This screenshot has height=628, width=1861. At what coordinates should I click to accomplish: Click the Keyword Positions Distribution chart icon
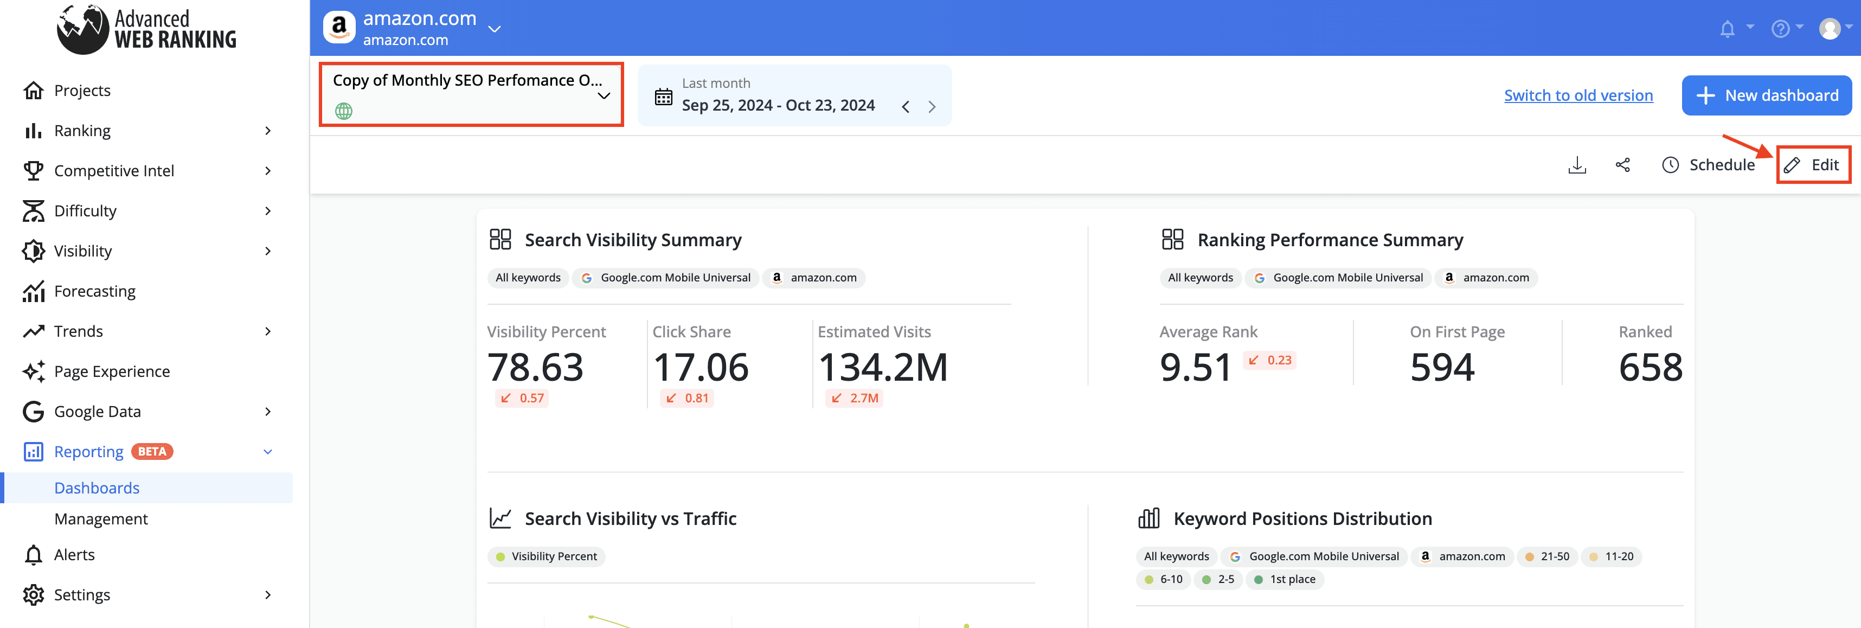1148,518
